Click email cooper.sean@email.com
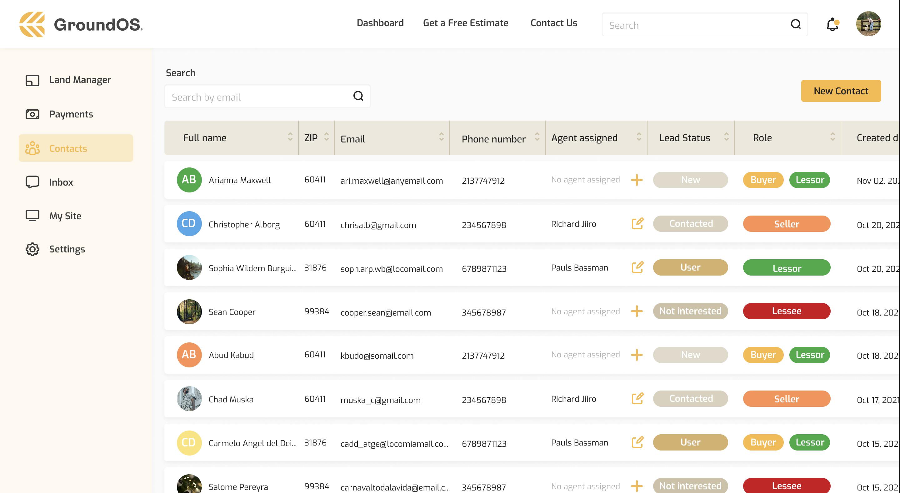Image resolution: width=900 pixels, height=493 pixels. (386, 312)
